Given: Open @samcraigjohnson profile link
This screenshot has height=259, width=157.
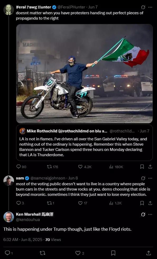Looking at the screenshot, I should point(48,178).
